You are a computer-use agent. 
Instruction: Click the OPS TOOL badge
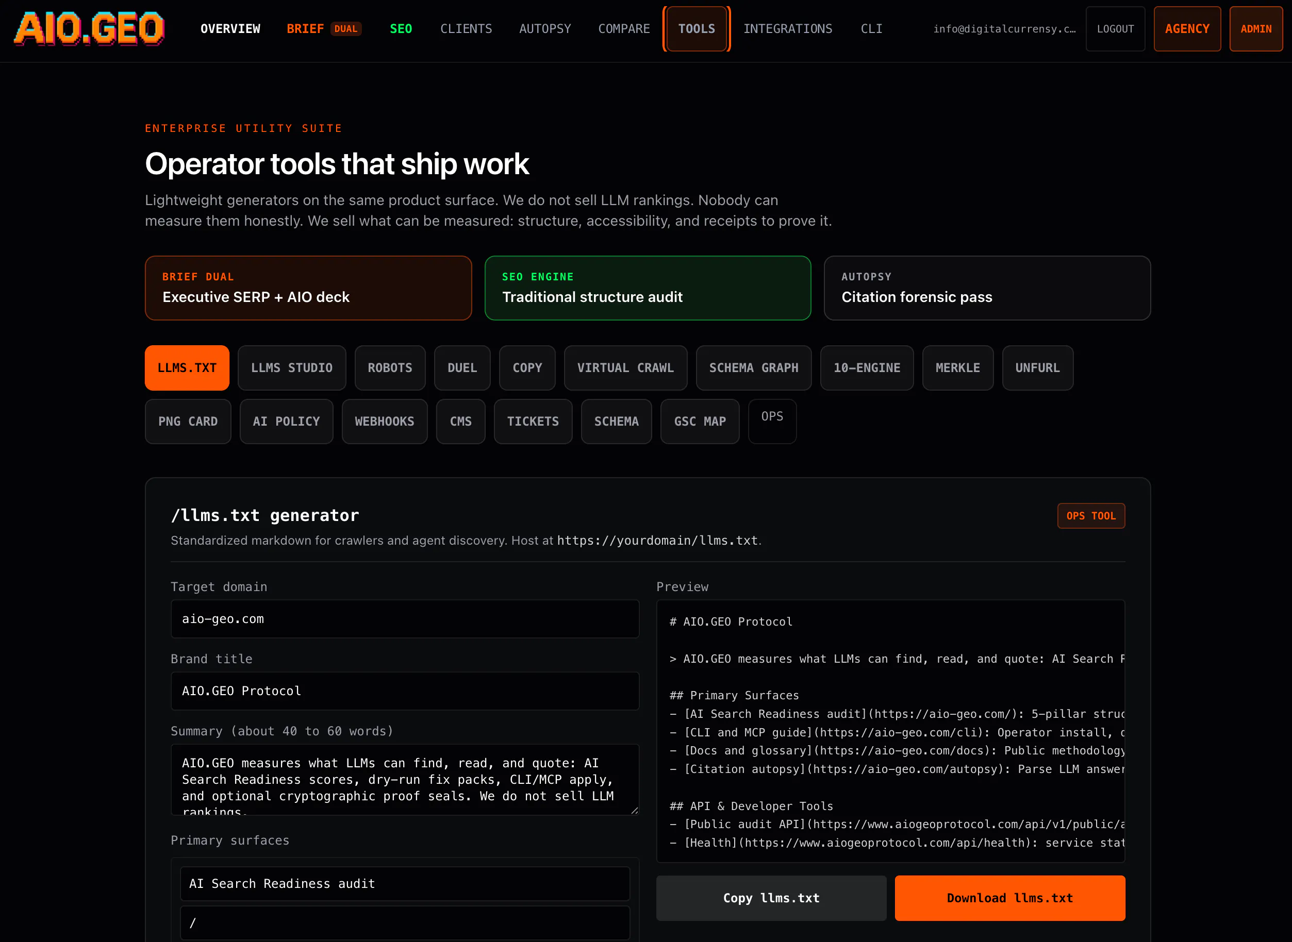coord(1090,515)
